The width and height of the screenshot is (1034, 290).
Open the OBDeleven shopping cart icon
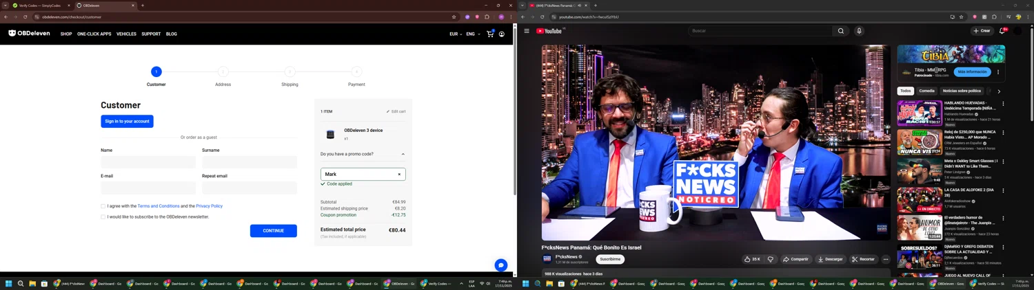tap(490, 34)
